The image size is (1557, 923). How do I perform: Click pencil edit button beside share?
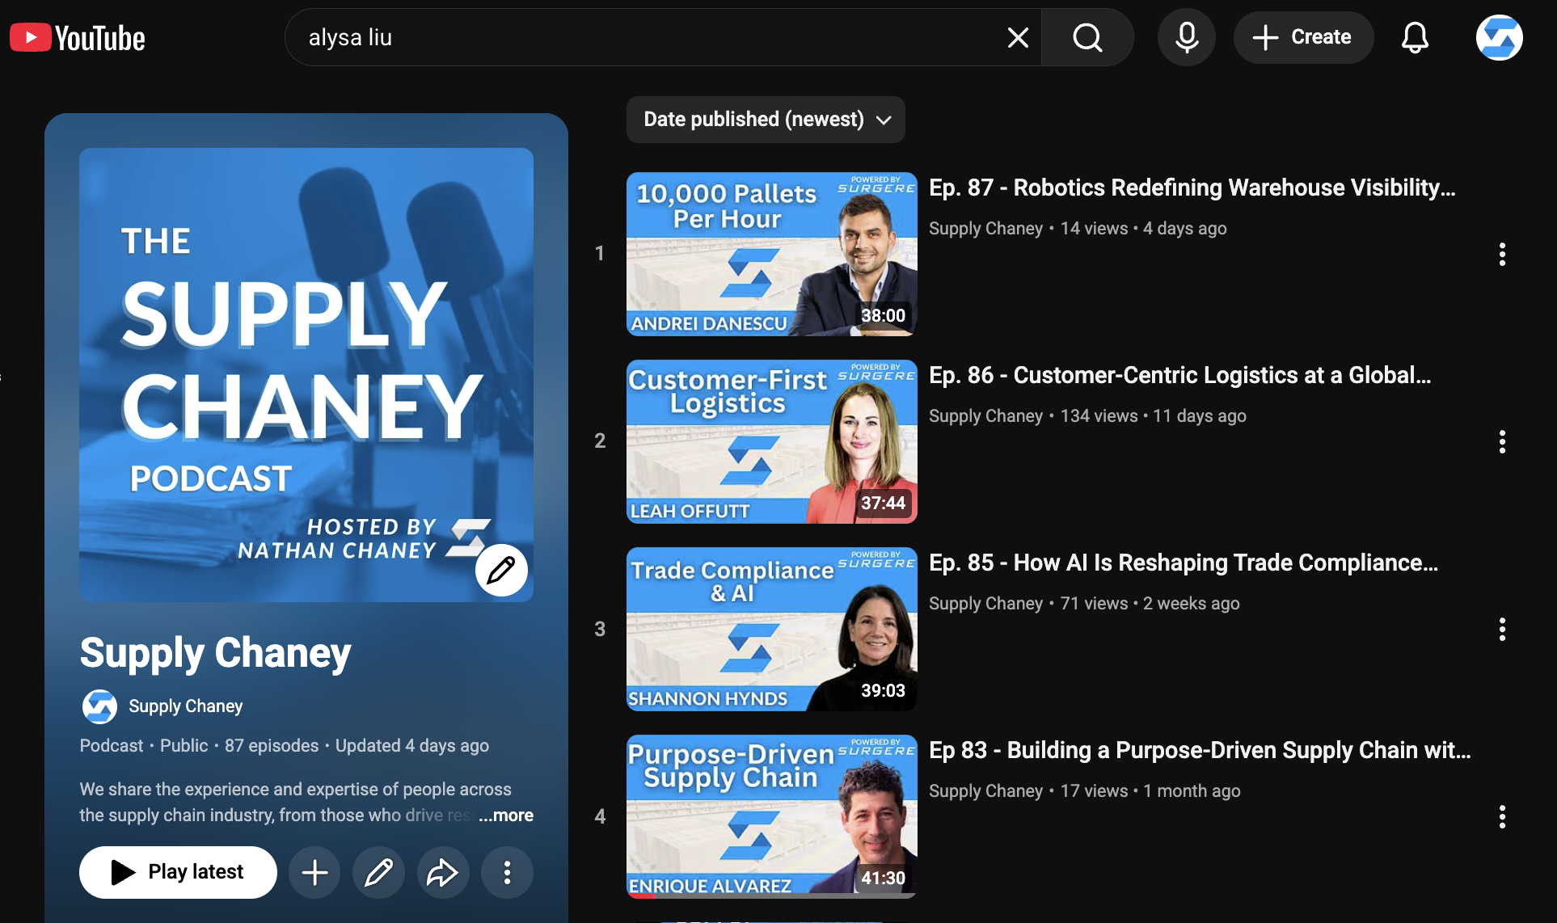pyautogui.click(x=378, y=872)
